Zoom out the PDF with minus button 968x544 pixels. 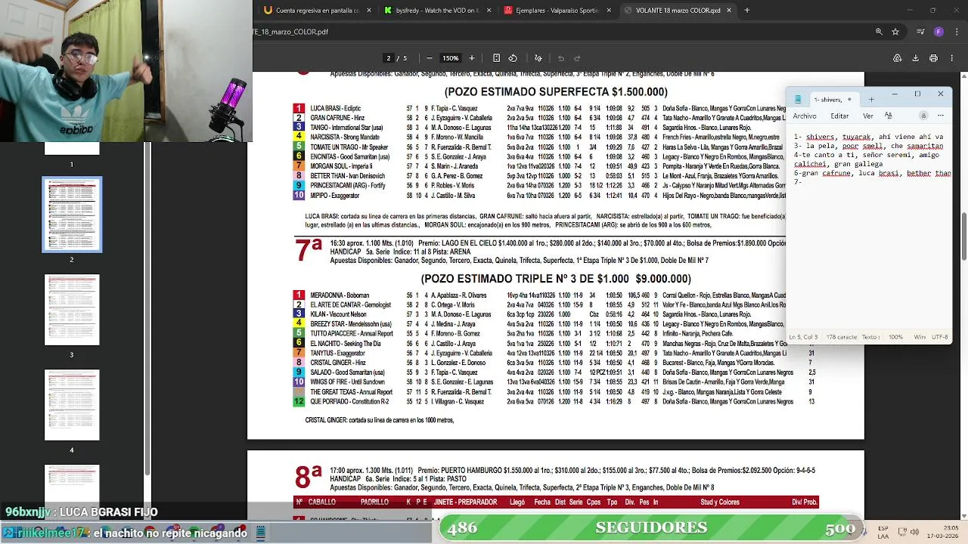pos(430,58)
